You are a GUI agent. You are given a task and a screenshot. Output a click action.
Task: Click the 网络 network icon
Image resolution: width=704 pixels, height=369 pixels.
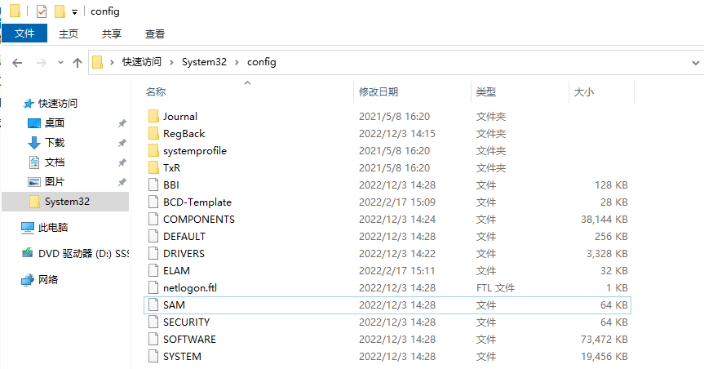coord(28,279)
